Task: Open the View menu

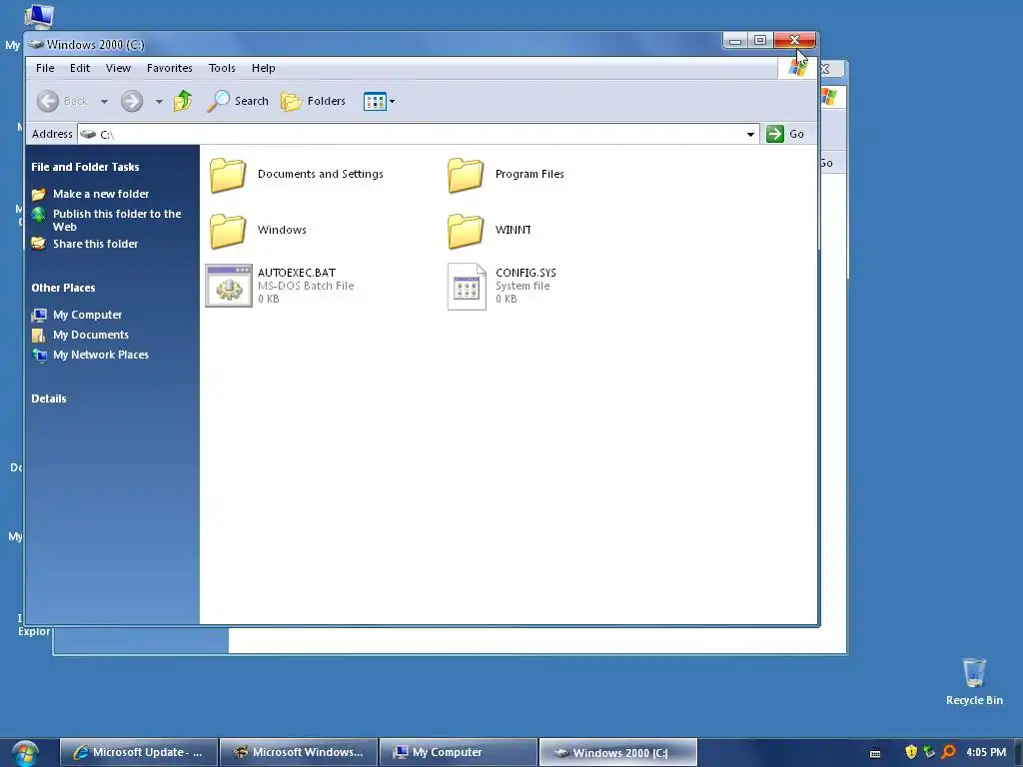Action: [118, 68]
